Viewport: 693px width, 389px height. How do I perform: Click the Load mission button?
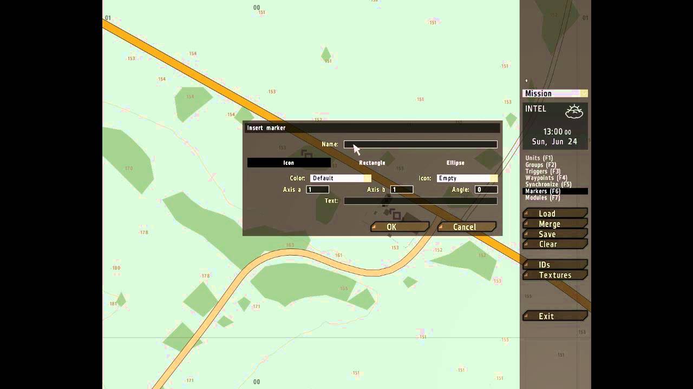point(555,213)
